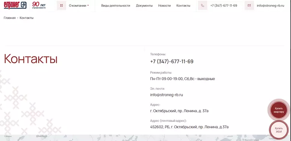Open Виды деятельности menu item
Screen dimensions: 291x141
pyautogui.click(x=116, y=6)
